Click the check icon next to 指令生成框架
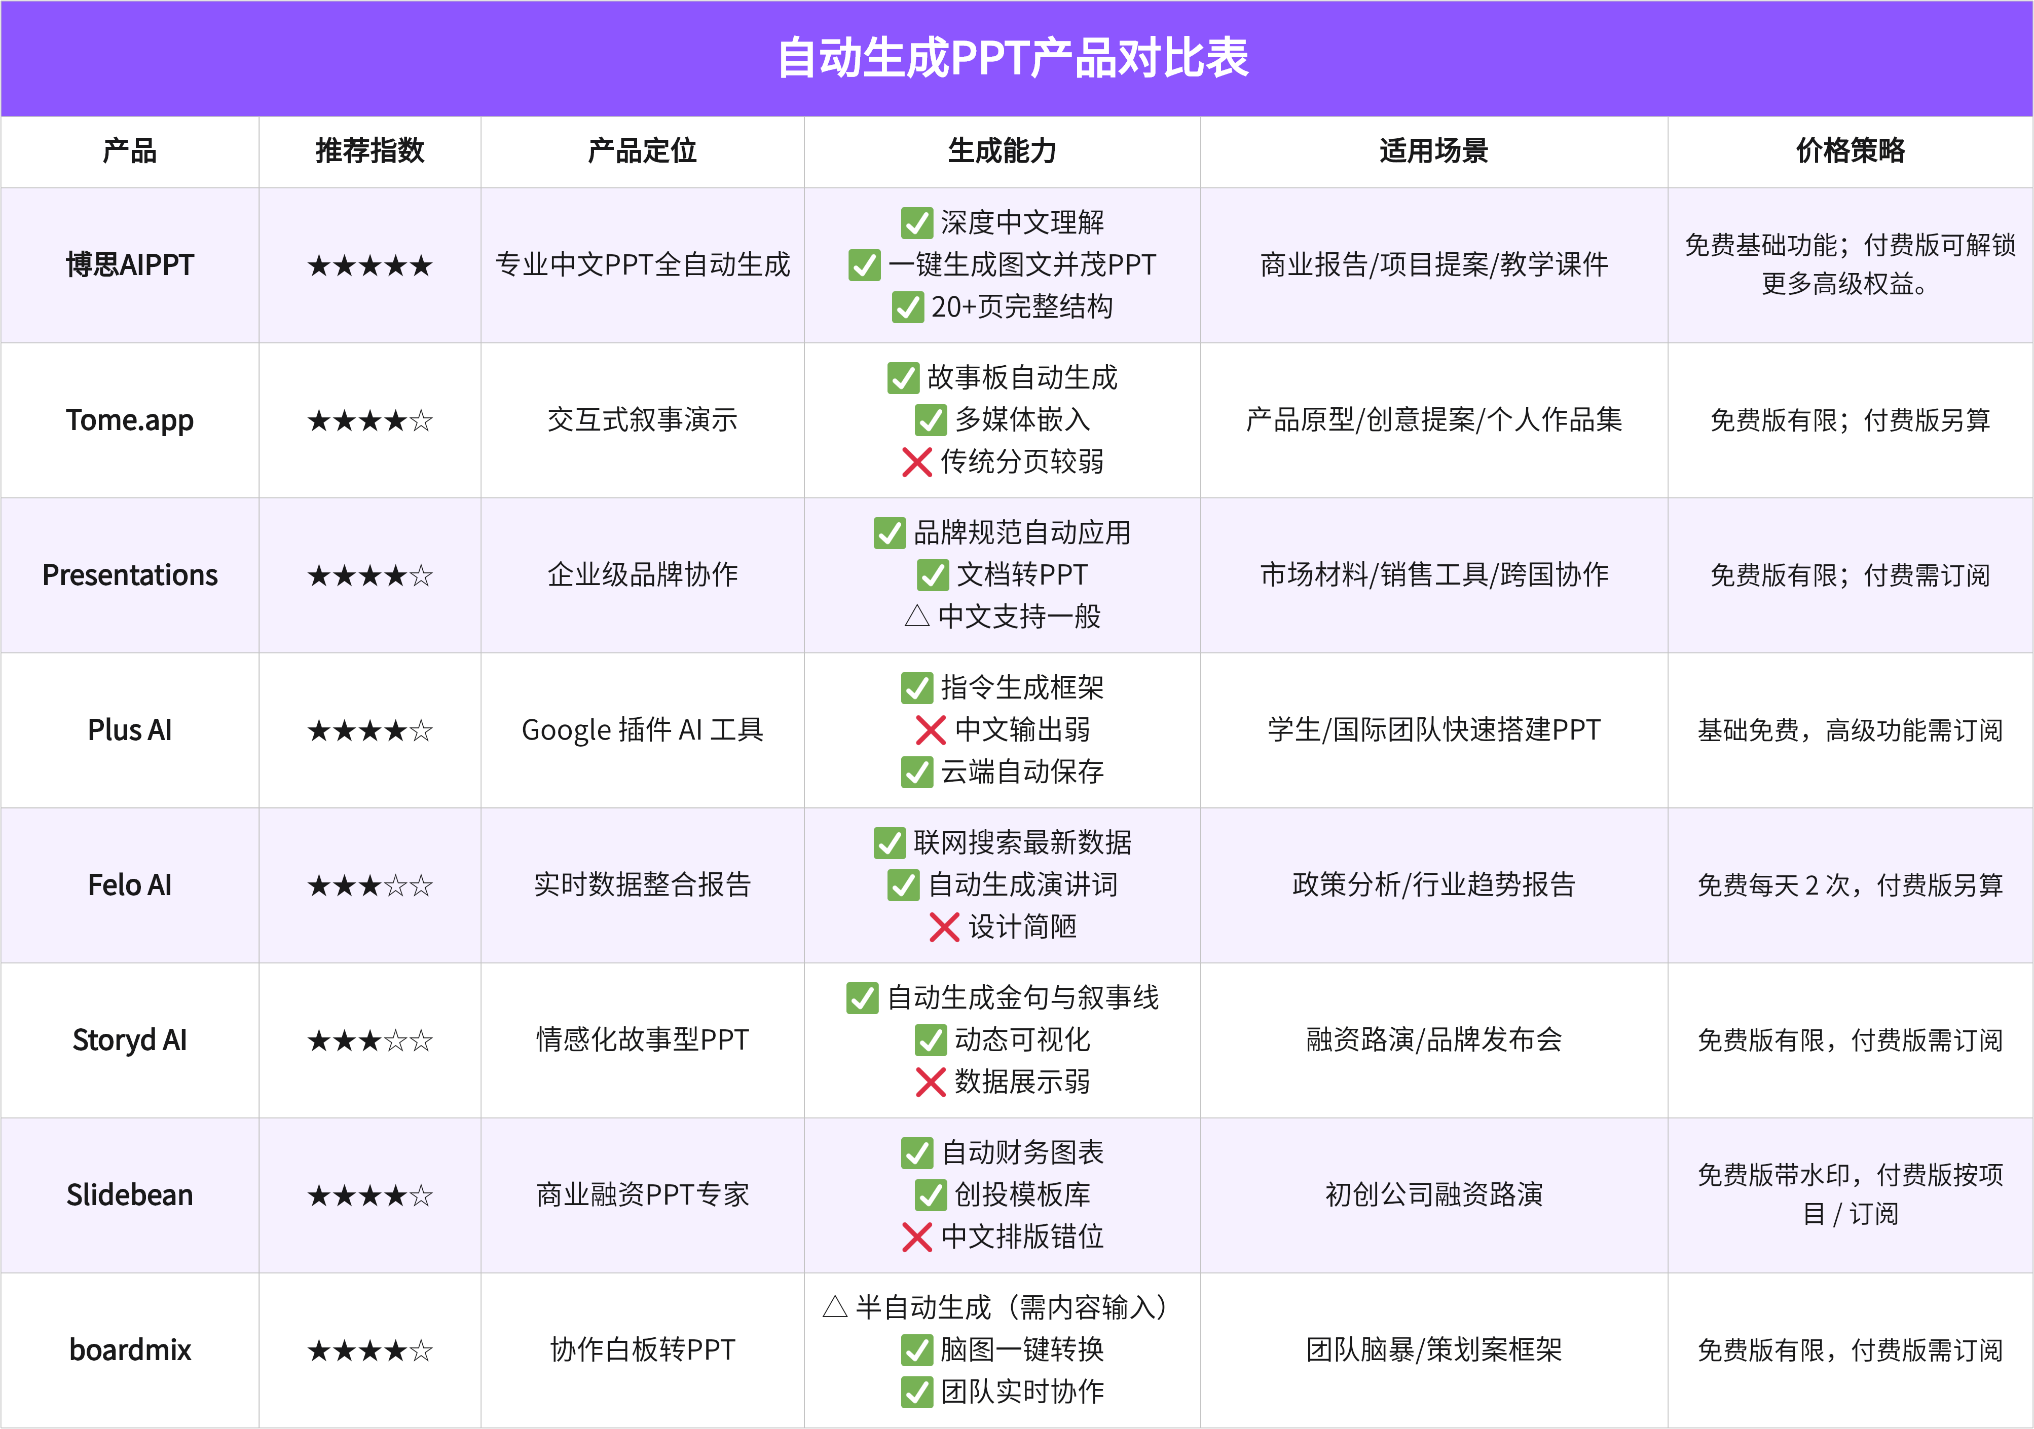 917,688
